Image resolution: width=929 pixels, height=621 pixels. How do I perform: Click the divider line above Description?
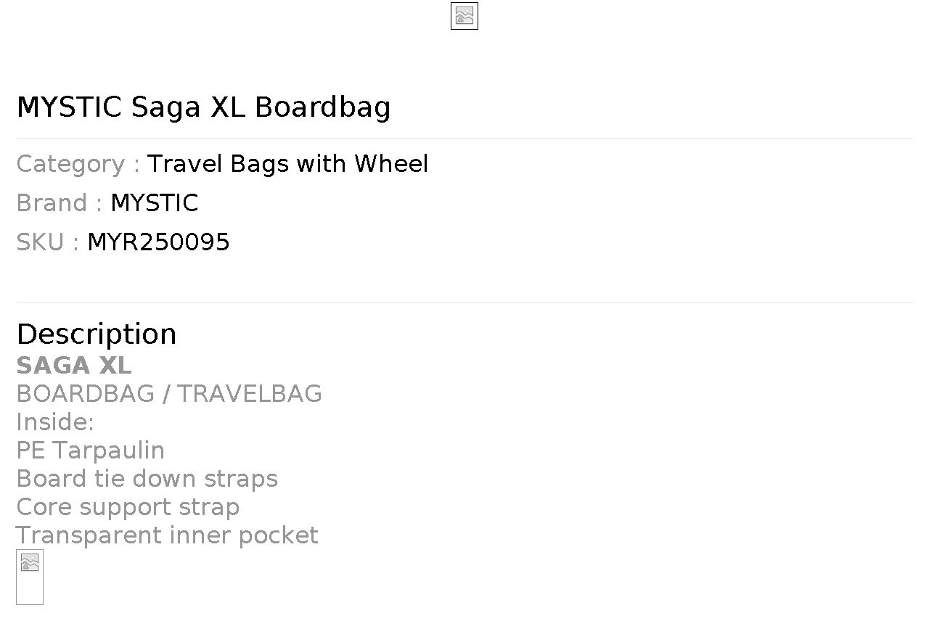click(x=464, y=303)
